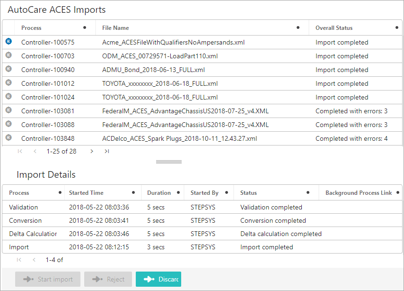Jump to last page of imports list

click(x=106, y=151)
